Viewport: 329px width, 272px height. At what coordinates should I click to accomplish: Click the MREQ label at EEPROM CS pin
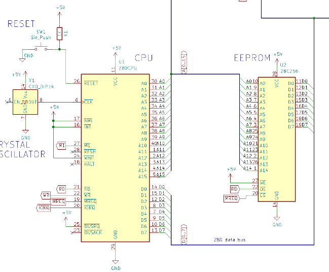click(231, 198)
